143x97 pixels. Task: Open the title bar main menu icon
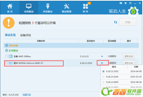pos(130,3)
